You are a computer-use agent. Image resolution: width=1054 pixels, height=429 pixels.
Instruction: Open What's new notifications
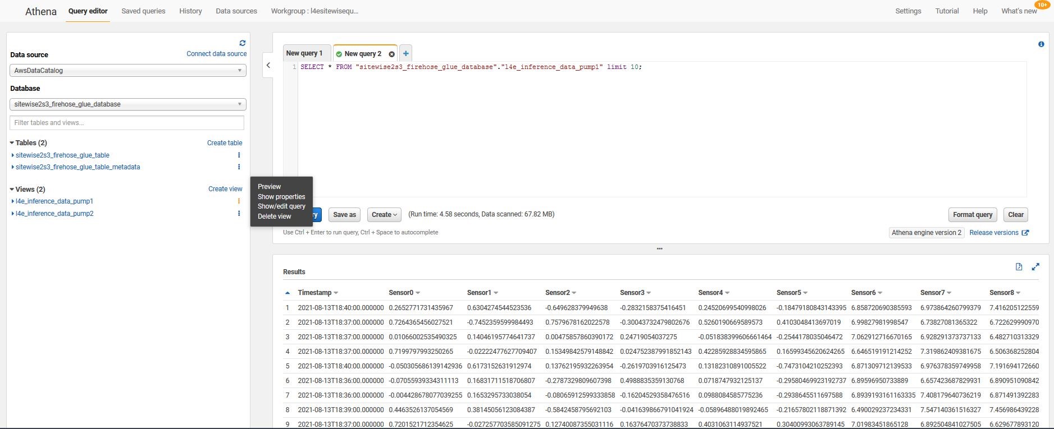point(1019,11)
